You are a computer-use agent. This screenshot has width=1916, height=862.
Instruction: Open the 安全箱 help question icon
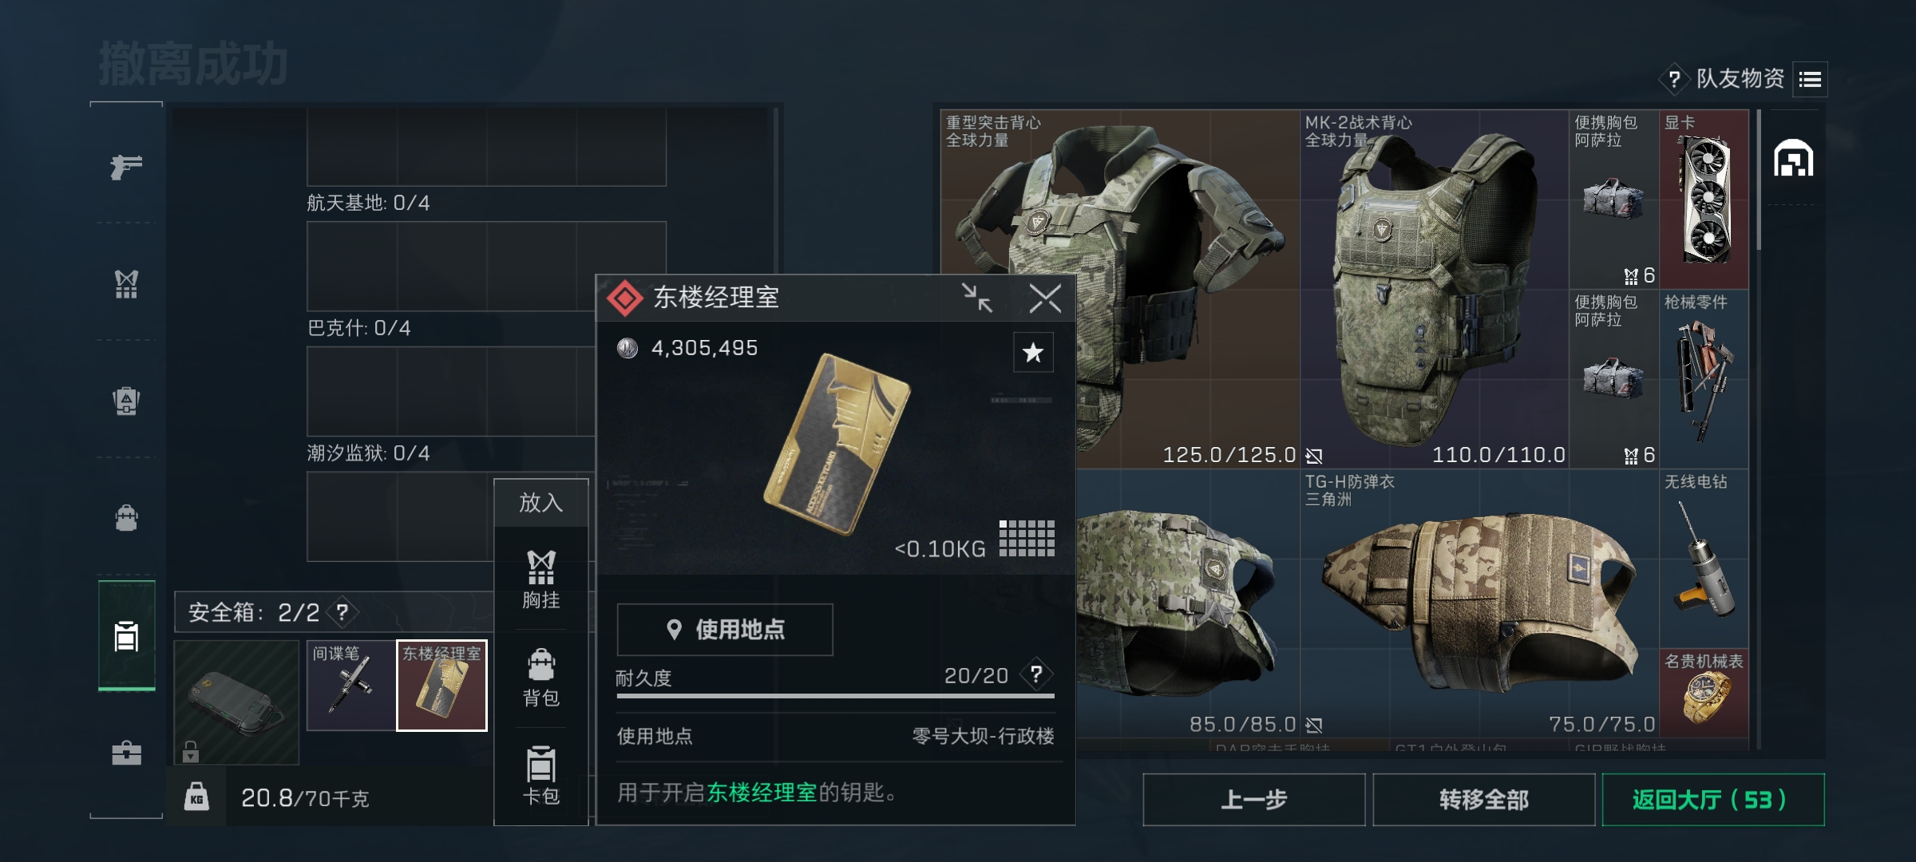342,612
